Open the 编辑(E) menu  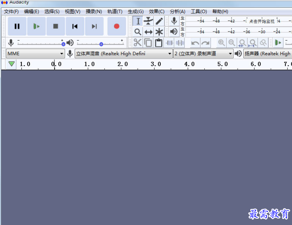[32, 12]
